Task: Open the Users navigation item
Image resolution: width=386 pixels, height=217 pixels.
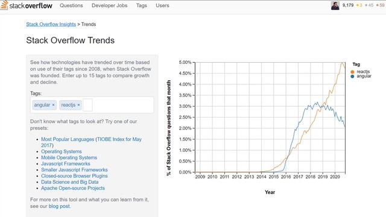Action: (x=162, y=5)
